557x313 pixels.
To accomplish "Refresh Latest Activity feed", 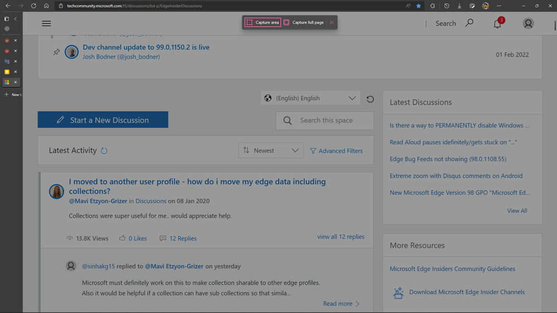I will click(x=104, y=151).
